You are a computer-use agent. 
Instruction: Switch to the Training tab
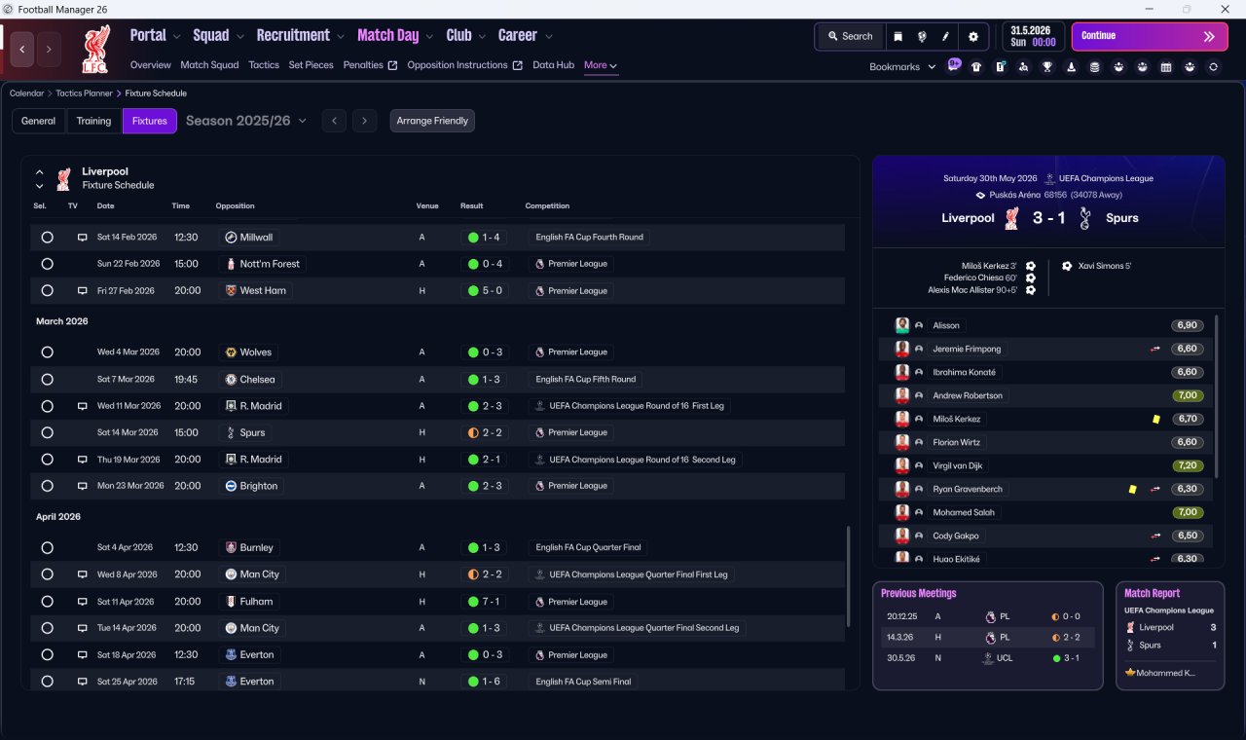93,121
